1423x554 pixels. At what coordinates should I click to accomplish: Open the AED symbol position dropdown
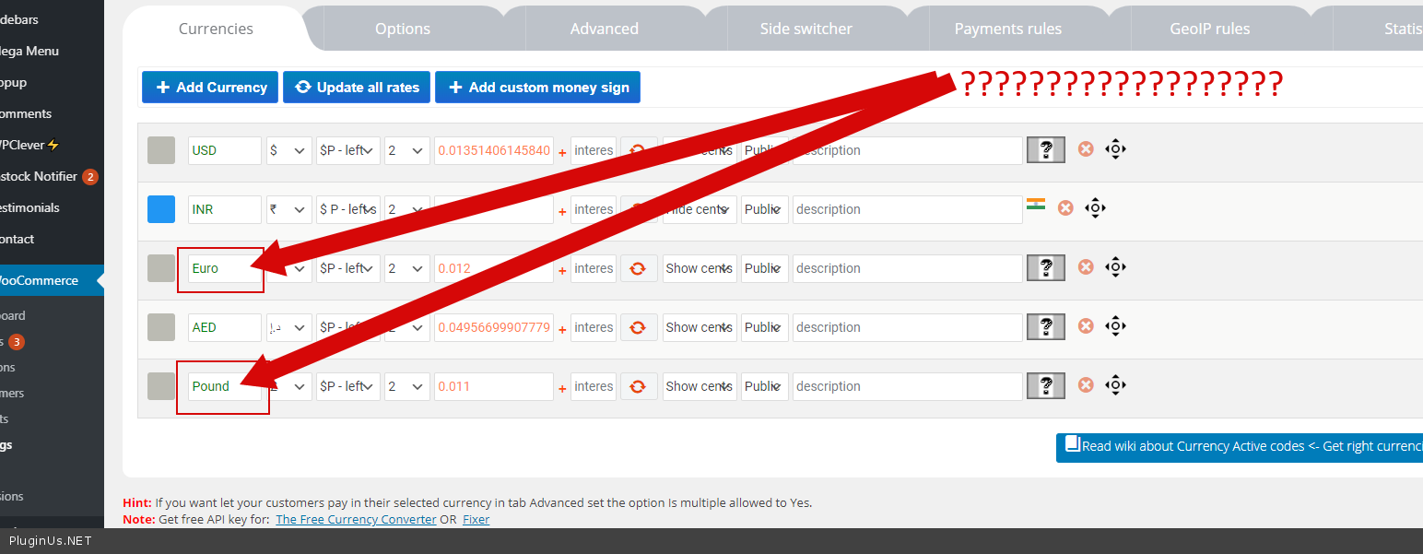[x=348, y=327]
